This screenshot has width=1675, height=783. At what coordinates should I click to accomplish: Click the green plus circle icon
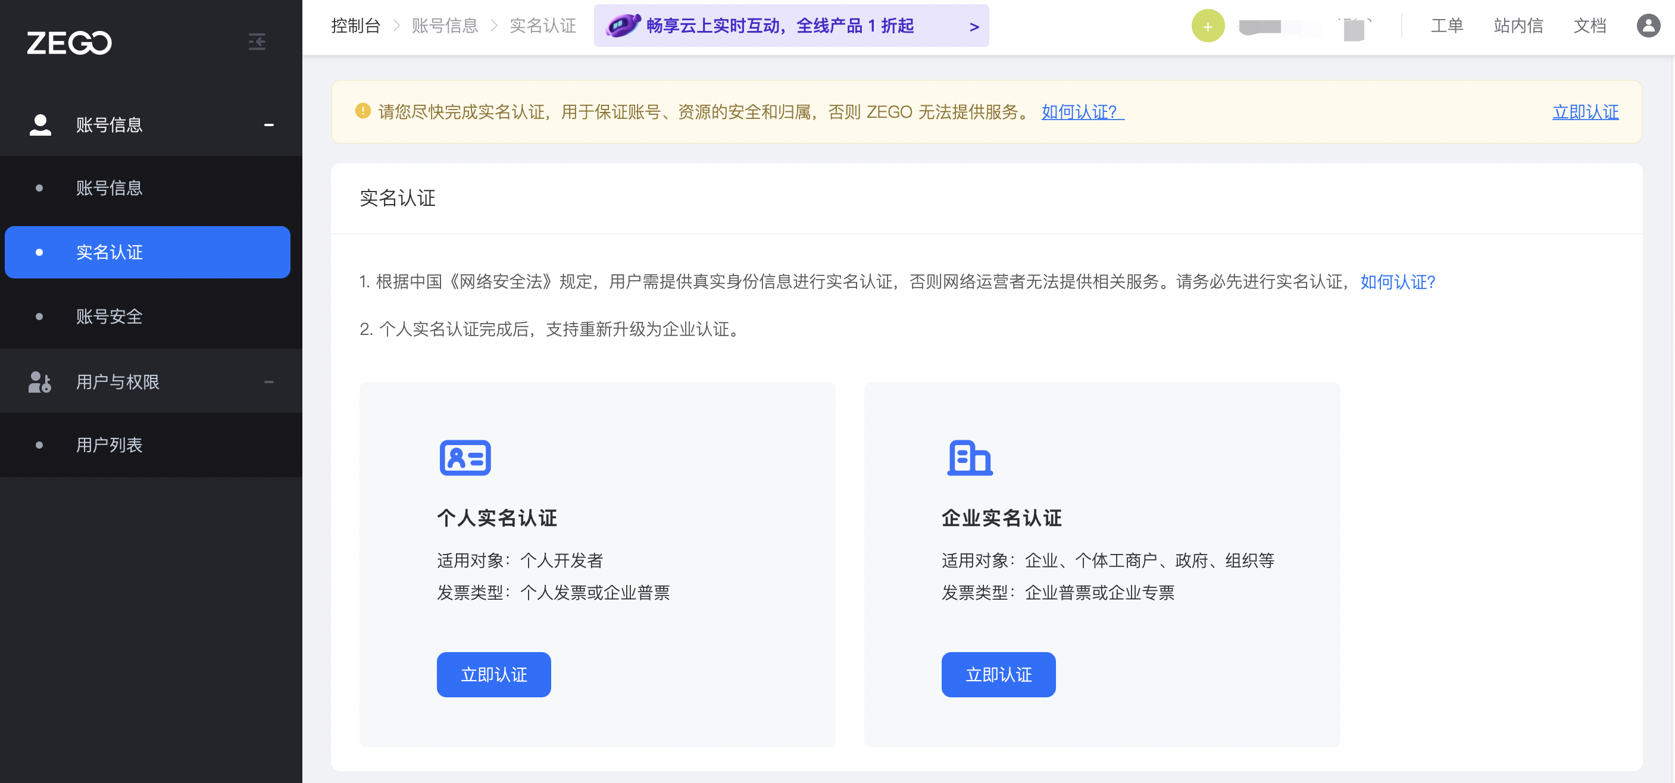(1208, 26)
